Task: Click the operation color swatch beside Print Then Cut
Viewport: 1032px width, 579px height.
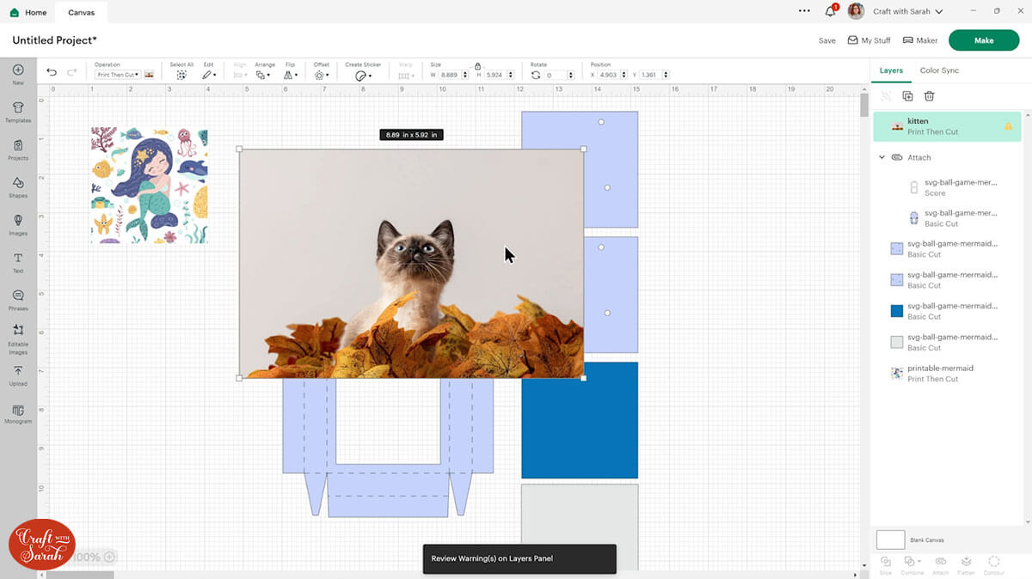Action: tap(150, 75)
